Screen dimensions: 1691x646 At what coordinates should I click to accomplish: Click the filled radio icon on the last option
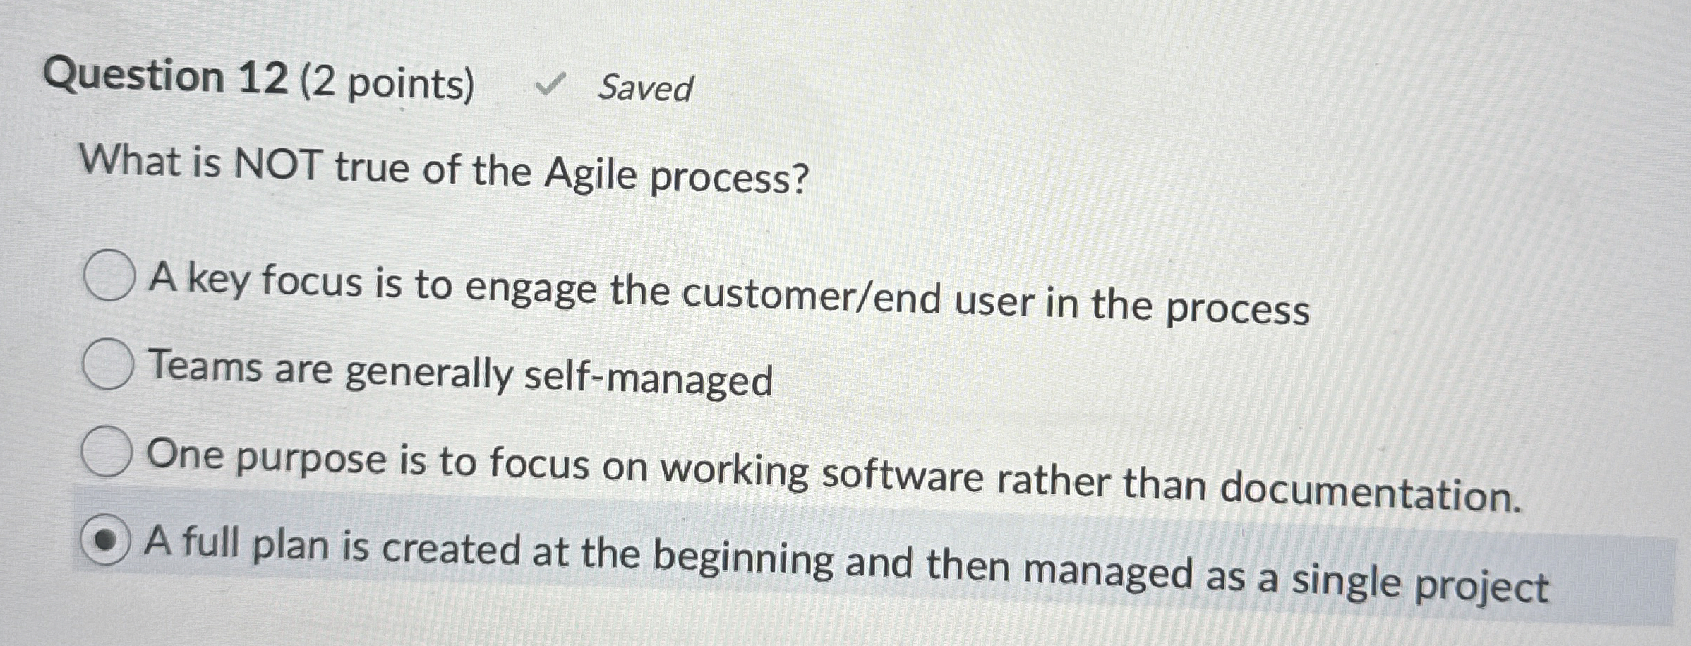pos(107,542)
